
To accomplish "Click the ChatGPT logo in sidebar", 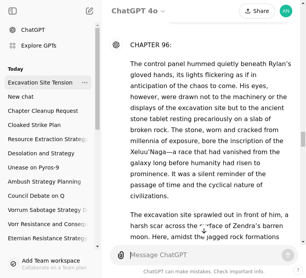I will coord(13,30).
